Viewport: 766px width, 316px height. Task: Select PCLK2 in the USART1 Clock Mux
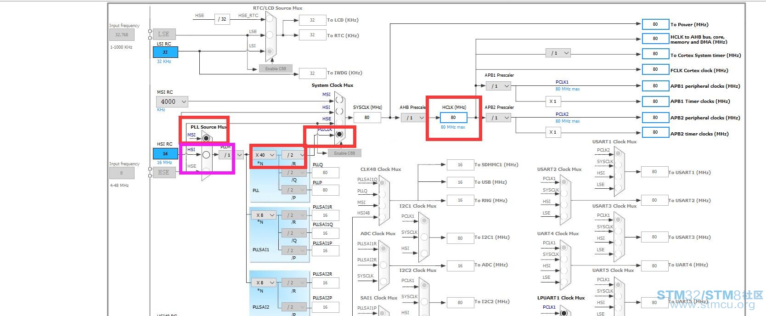coord(618,154)
